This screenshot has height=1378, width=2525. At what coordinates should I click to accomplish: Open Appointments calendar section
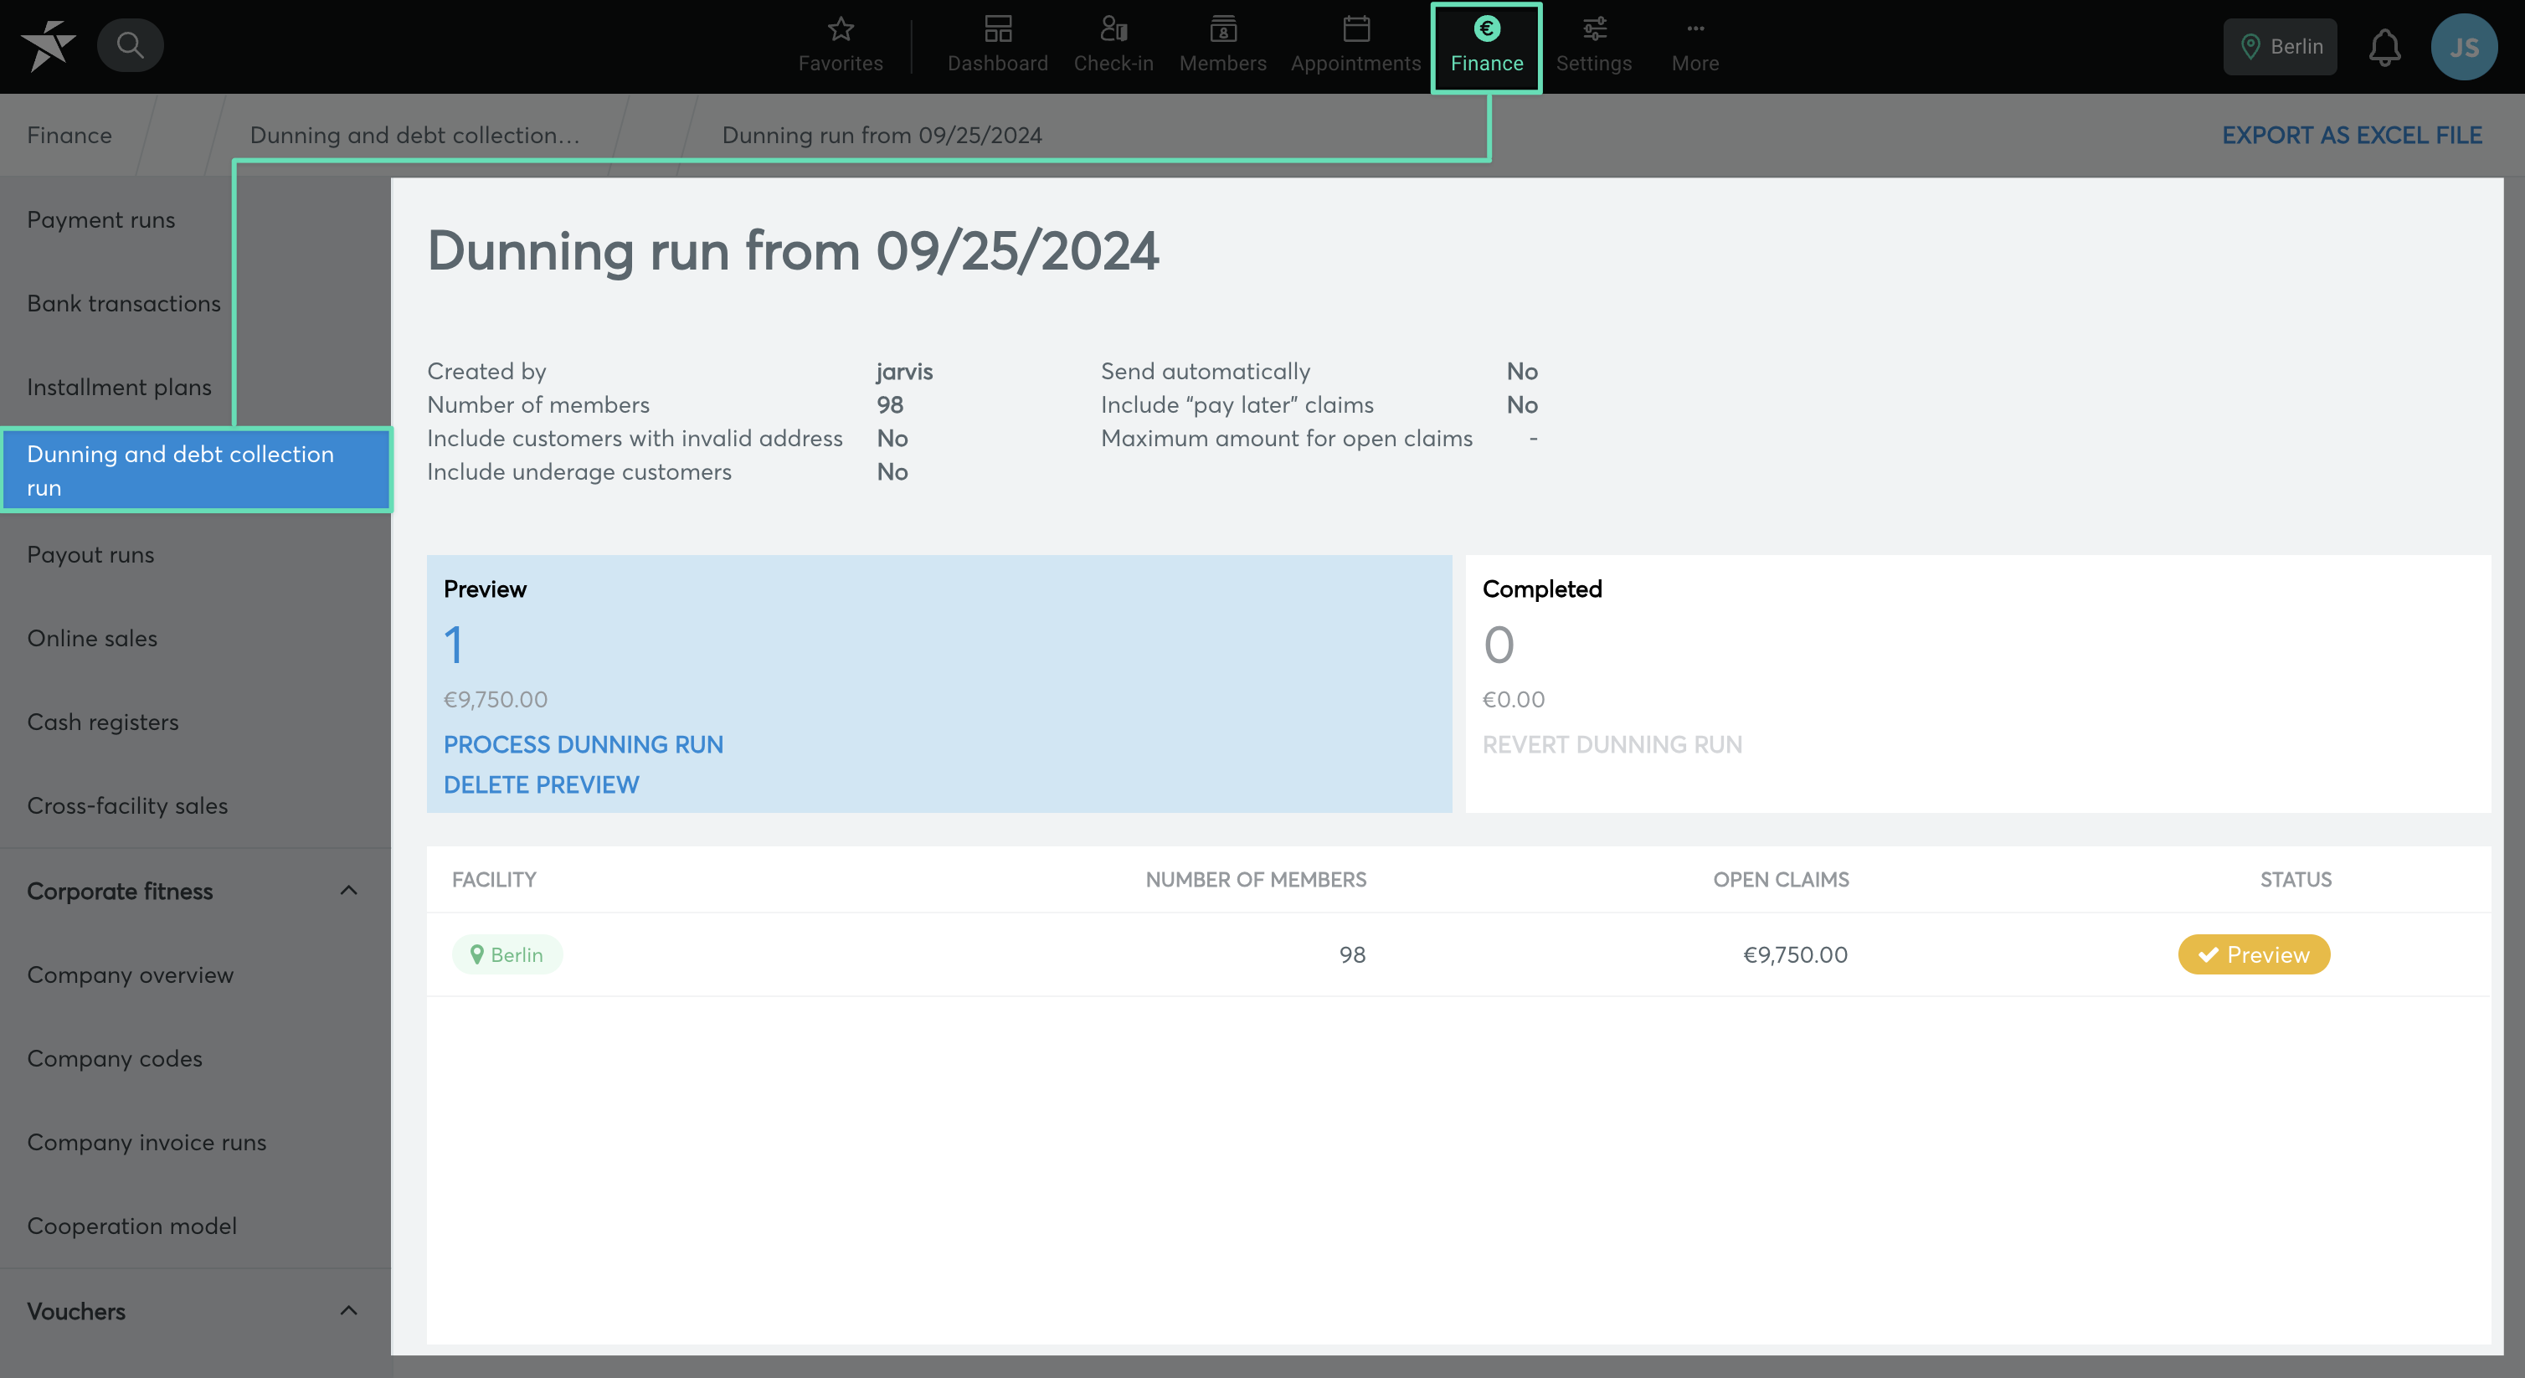point(1355,46)
